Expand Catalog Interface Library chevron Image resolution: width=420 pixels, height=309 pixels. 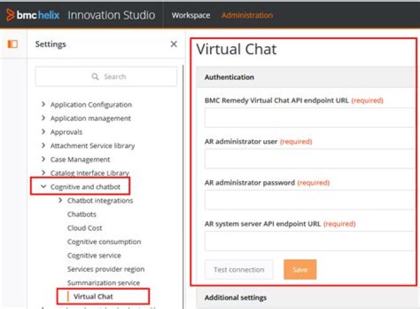pos(43,172)
